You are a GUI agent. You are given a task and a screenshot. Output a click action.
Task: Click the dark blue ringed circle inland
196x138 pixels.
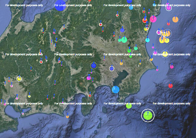tap(94, 66)
